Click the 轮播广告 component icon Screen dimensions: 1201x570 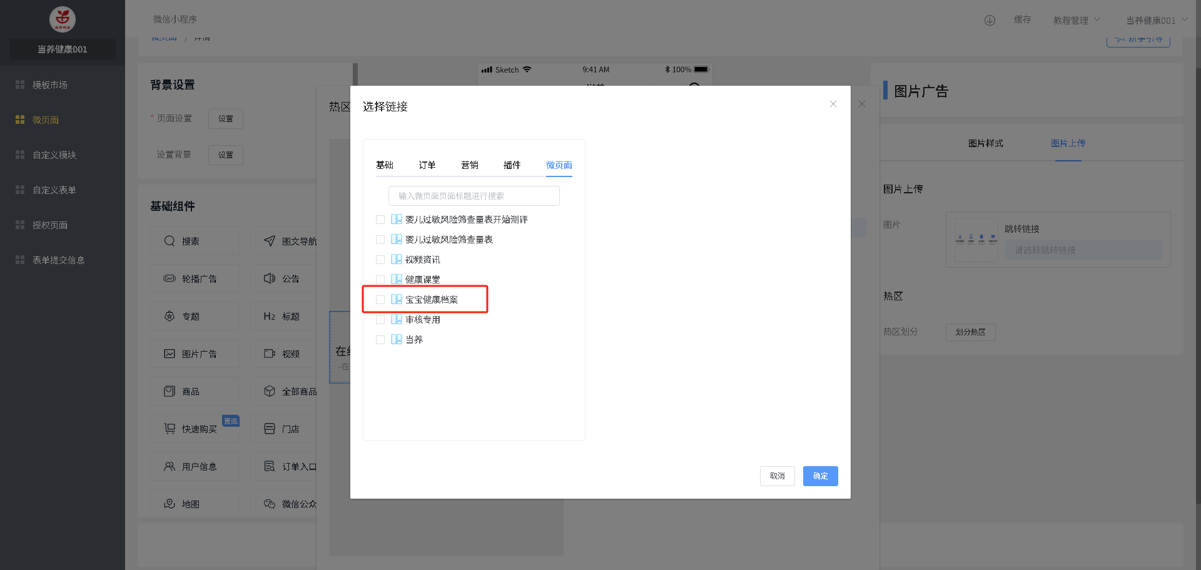(x=170, y=278)
